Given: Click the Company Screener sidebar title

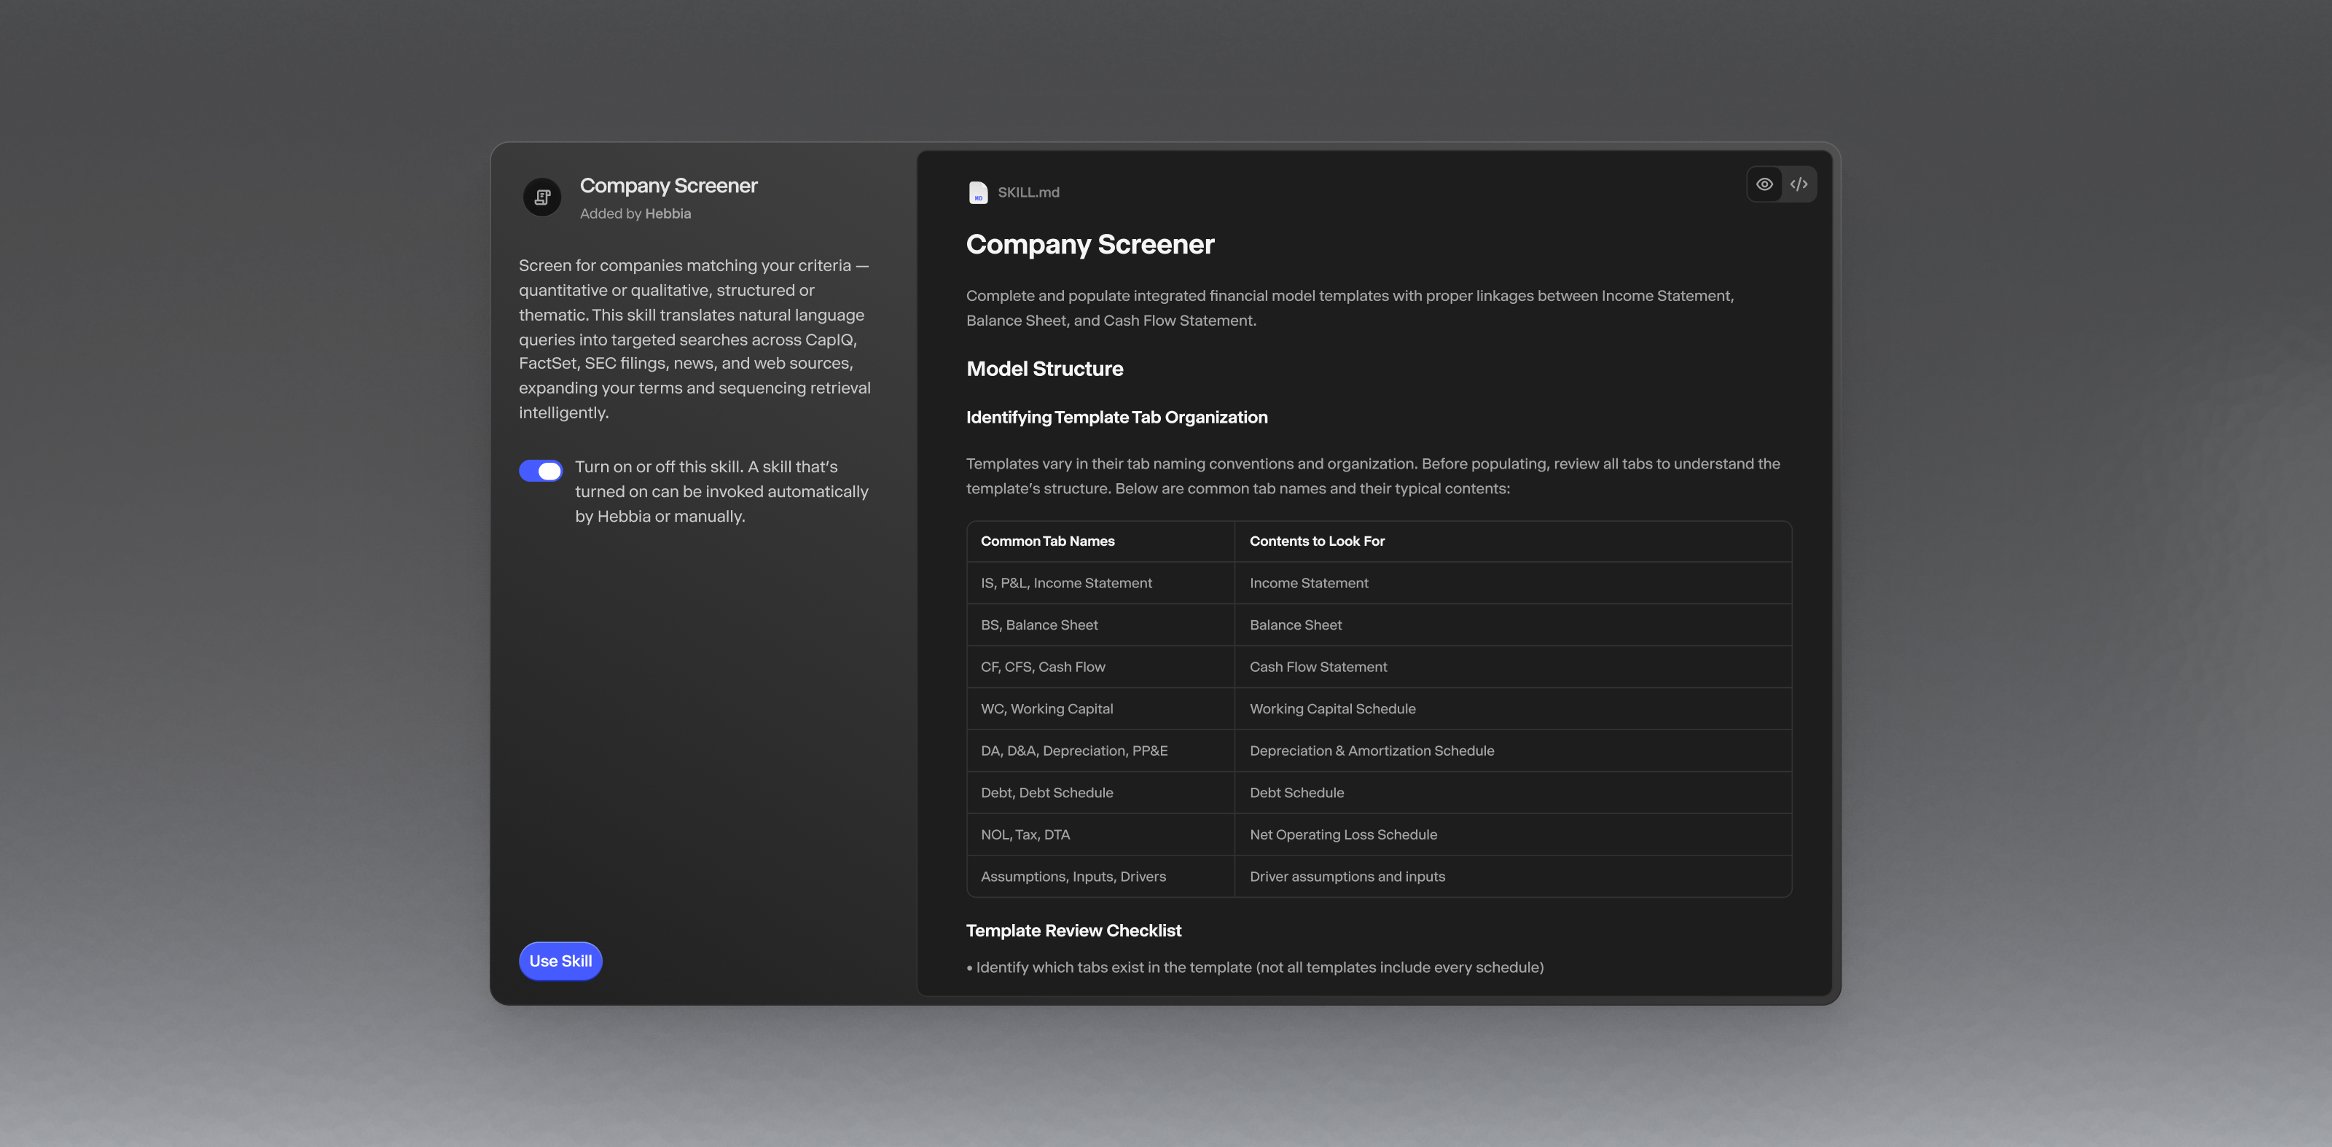Looking at the screenshot, I should coord(668,186).
